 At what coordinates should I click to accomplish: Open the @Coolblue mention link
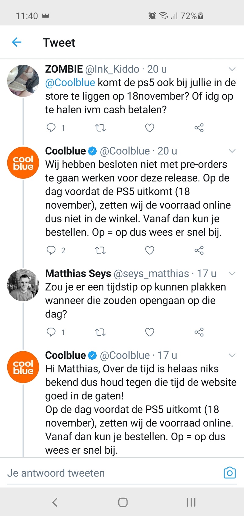(x=70, y=82)
